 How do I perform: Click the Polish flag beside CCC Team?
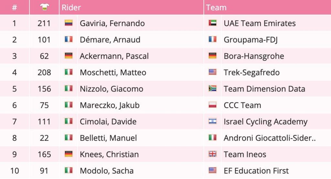[x=213, y=105]
